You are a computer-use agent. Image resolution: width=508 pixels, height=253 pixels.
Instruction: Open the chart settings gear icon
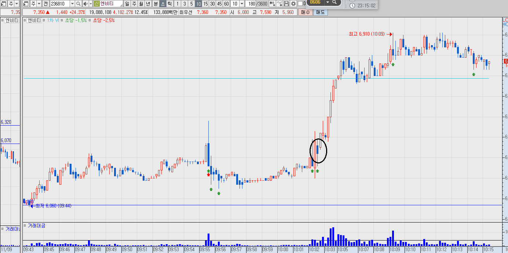point(293,4)
